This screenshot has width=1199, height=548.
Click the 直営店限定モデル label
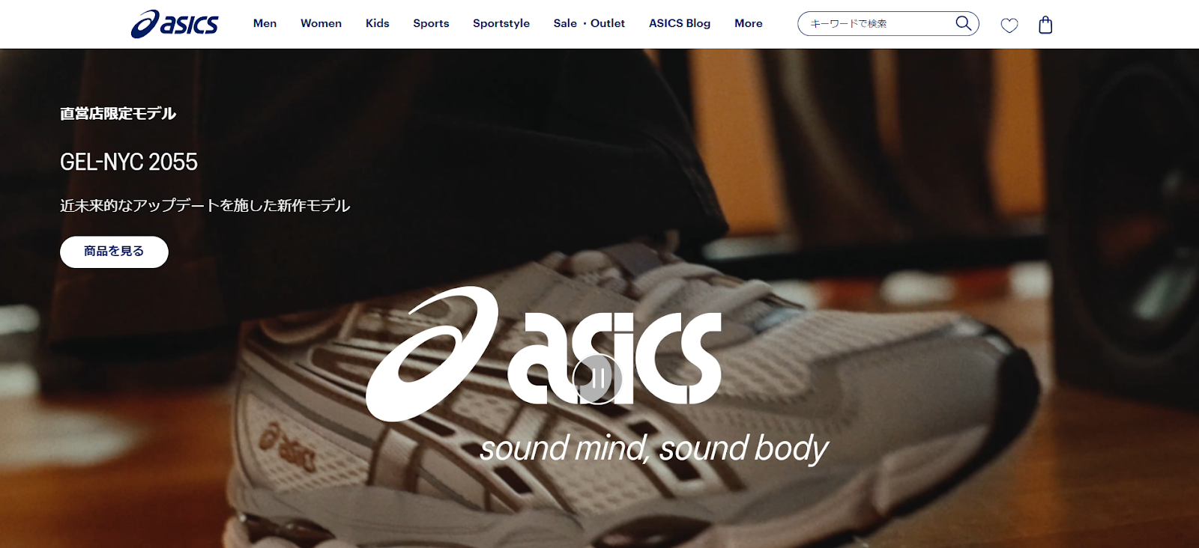(x=118, y=114)
